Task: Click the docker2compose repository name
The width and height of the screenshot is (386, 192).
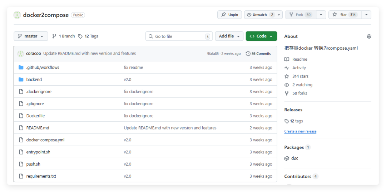Action: click(46, 15)
